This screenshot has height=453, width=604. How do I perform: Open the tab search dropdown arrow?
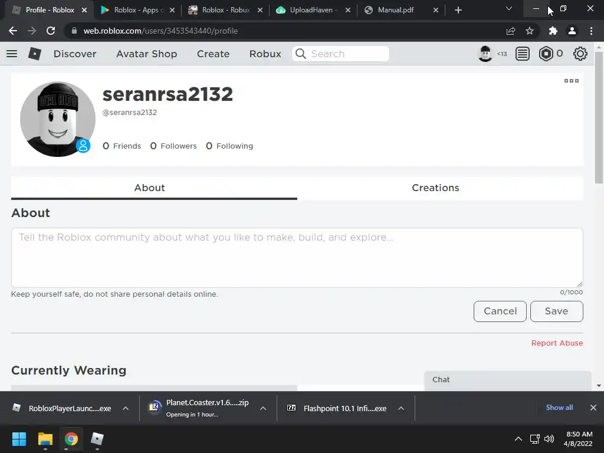[509, 8]
